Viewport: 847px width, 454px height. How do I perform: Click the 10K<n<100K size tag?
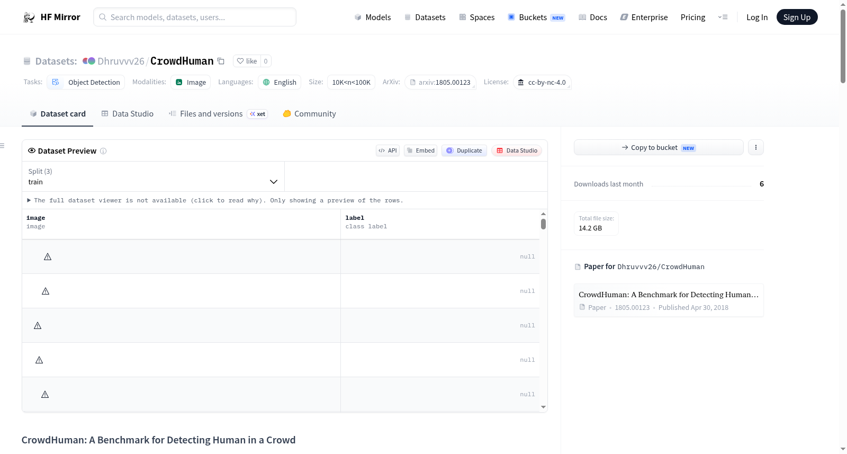point(351,82)
